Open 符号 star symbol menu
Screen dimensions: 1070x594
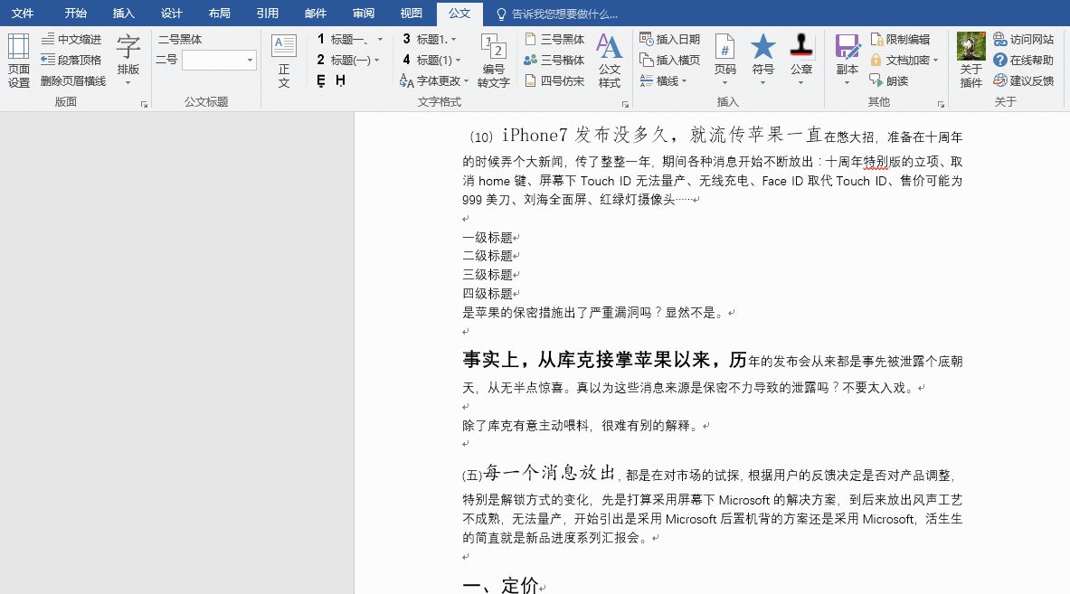click(762, 61)
